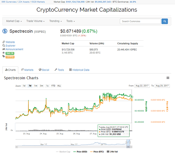
Task: Set chart zoom to YTD
Action: (x=53, y=86)
